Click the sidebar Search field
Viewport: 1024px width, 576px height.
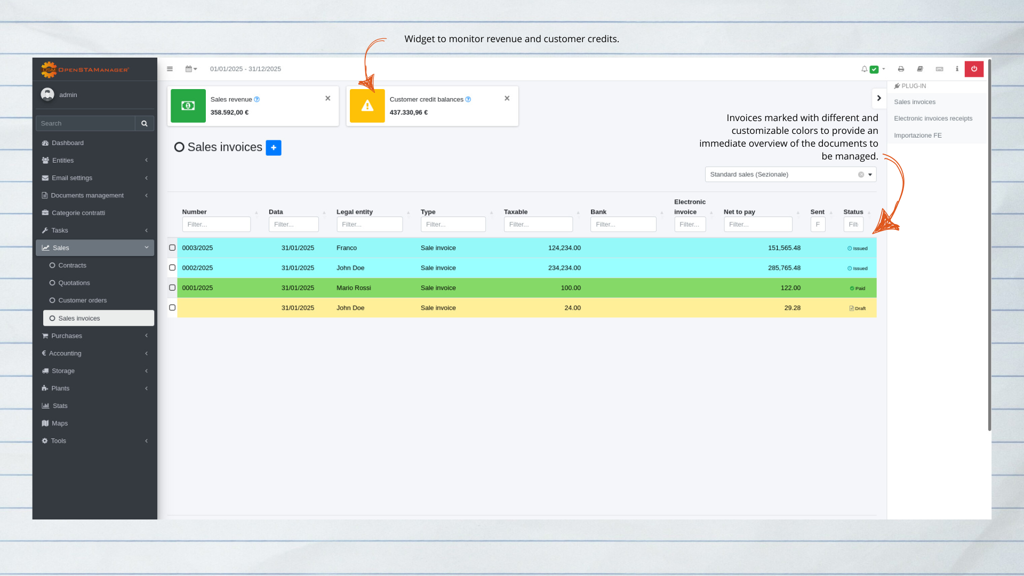[x=85, y=123]
